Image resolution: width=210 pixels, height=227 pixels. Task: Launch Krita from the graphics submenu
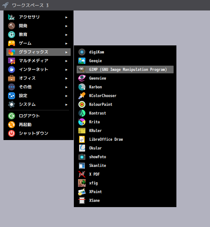(125, 122)
